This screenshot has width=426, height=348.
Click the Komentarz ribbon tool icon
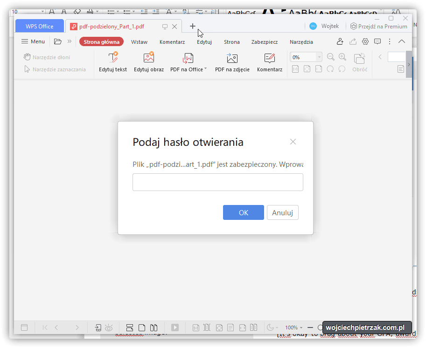270,58
